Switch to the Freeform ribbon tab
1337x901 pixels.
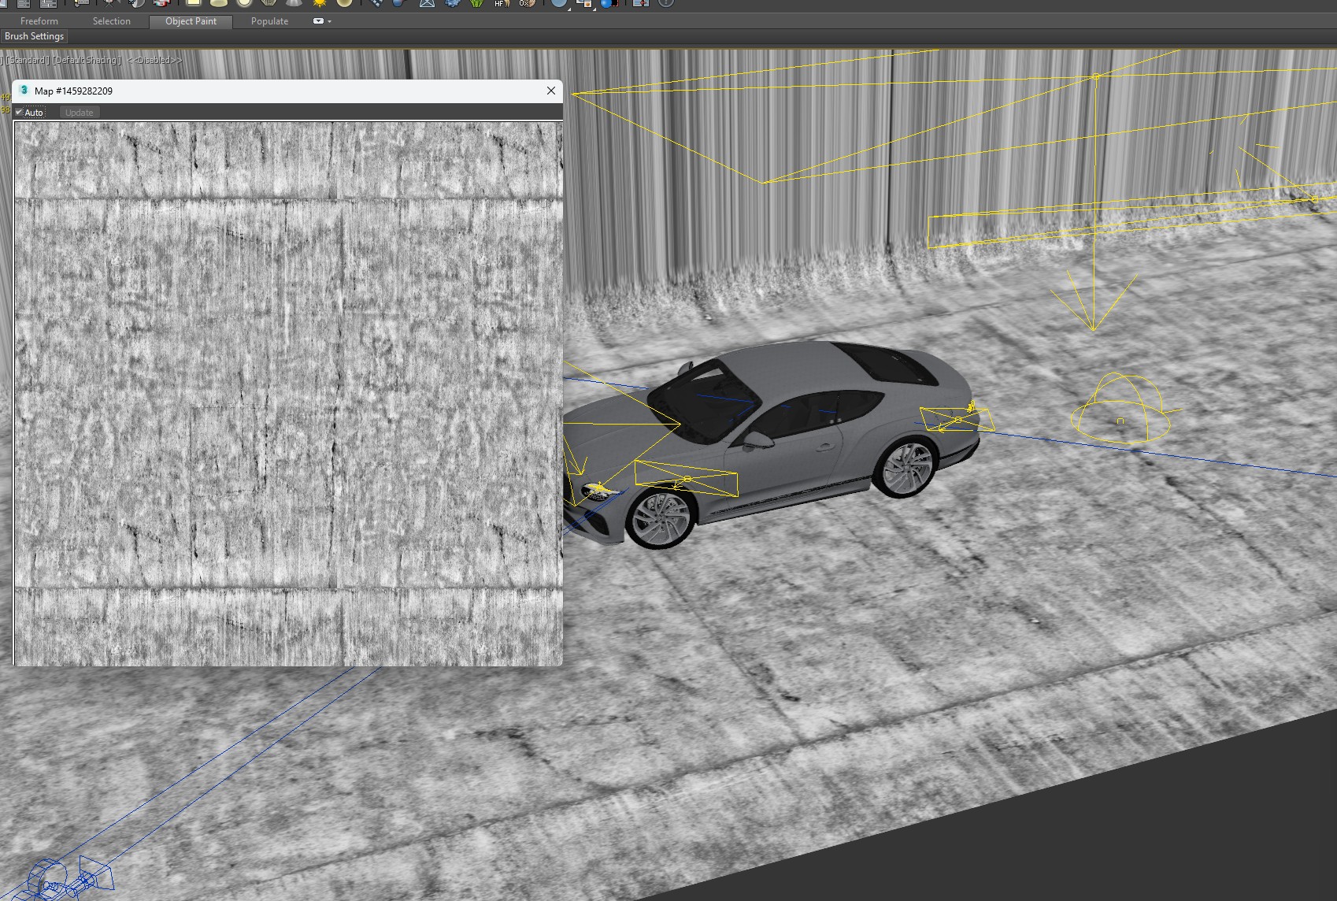point(39,21)
